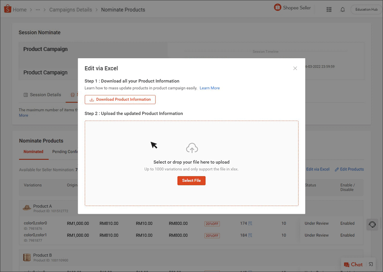The image size is (383, 272).
Task: Click Download Product Information
Action: [120, 99]
